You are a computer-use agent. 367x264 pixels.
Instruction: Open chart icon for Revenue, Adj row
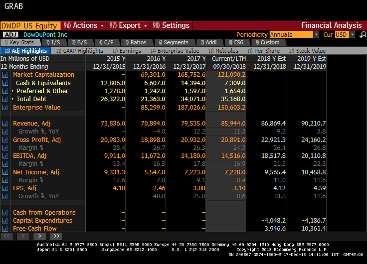(5, 124)
